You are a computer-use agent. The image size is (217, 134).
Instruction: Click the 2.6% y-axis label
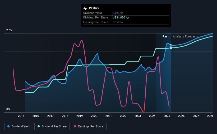pos(10,30)
